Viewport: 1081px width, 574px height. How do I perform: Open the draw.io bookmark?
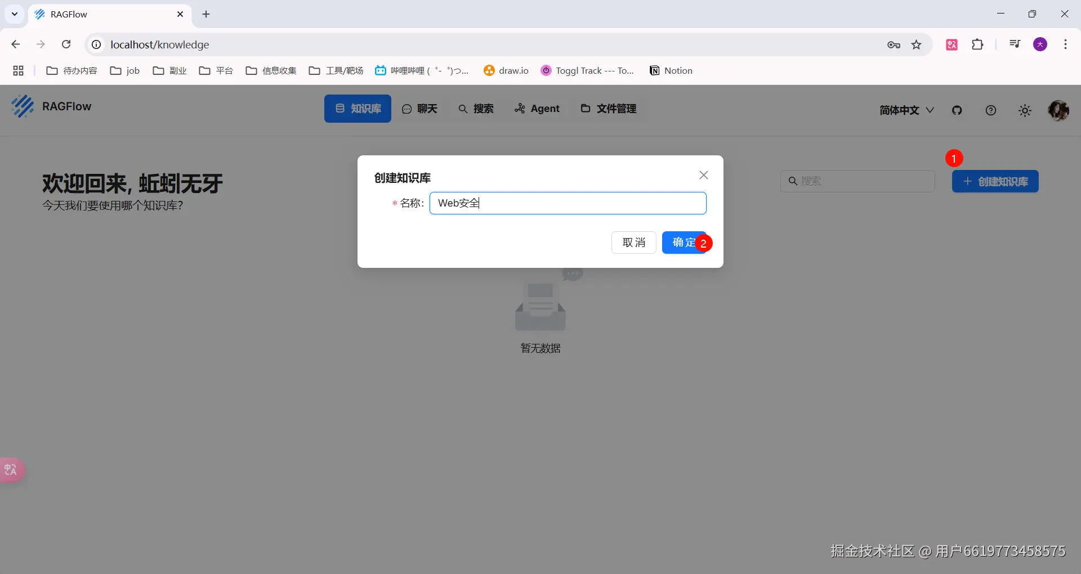point(506,70)
